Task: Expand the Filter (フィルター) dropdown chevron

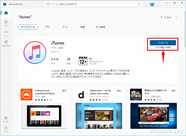Action: coord(177,17)
